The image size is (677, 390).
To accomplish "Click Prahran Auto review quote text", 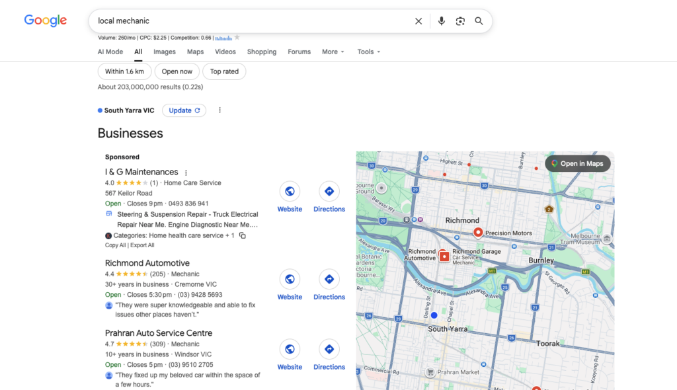I will click(x=187, y=379).
